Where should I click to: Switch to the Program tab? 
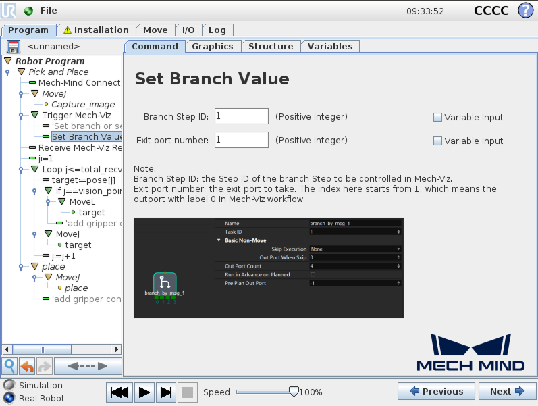pos(28,30)
